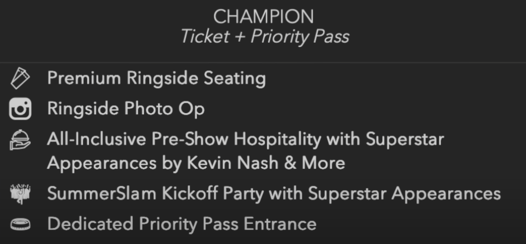Click the divider line below the header
526x244 pixels.
tap(263, 62)
